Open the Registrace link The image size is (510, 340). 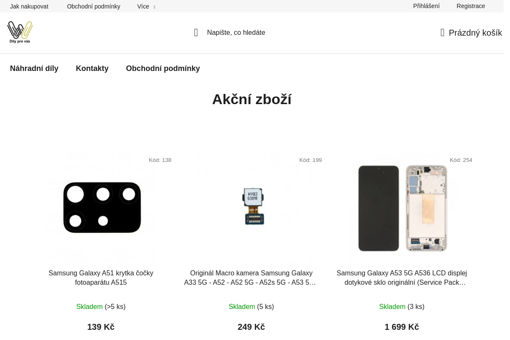(x=471, y=6)
